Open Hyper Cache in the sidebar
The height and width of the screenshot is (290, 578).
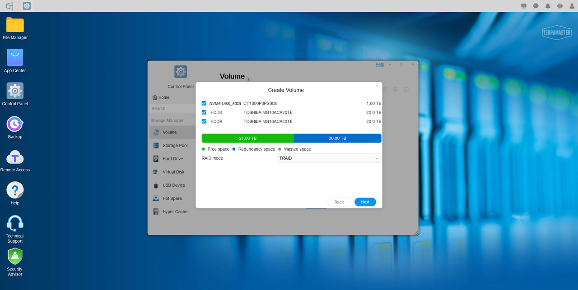(172, 212)
